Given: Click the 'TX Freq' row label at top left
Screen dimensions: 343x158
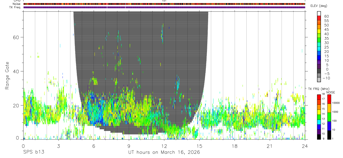Looking at the screenshot, I should (x=15, y=7).
